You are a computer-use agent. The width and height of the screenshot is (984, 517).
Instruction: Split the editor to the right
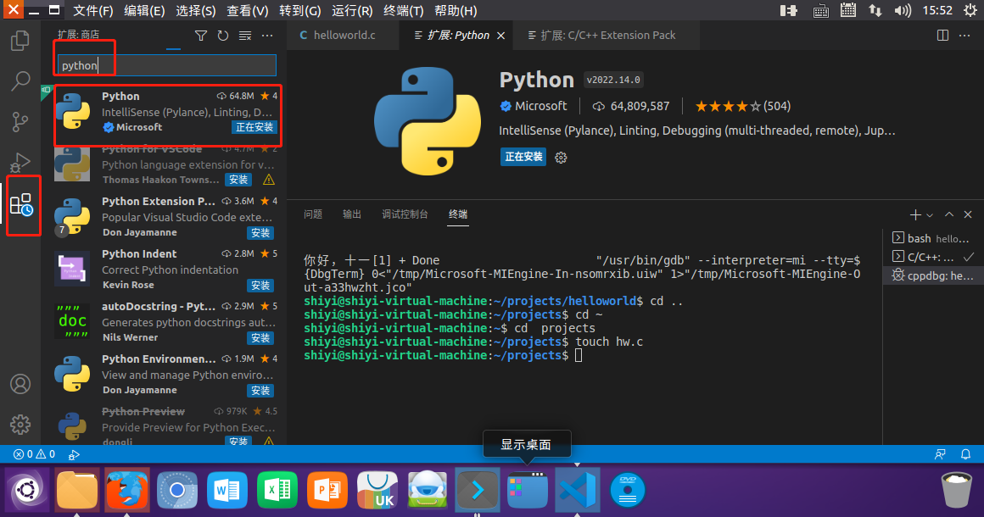[942, 36]
